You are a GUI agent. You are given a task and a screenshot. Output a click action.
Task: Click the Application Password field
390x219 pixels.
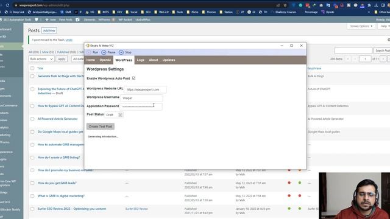141,106
